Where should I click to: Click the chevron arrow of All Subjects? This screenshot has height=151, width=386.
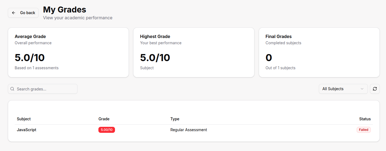click(x=362, y=89)
